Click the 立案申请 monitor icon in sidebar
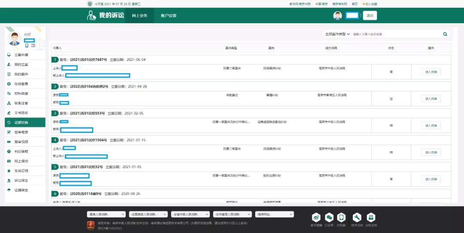 click(x=9, y=55)
